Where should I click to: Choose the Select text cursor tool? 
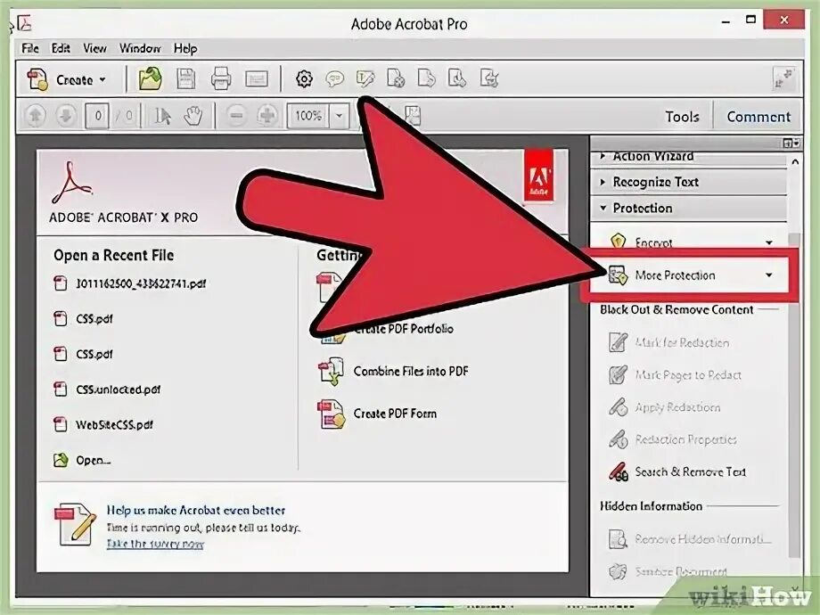pyautogui.click(x=162, y=116)
